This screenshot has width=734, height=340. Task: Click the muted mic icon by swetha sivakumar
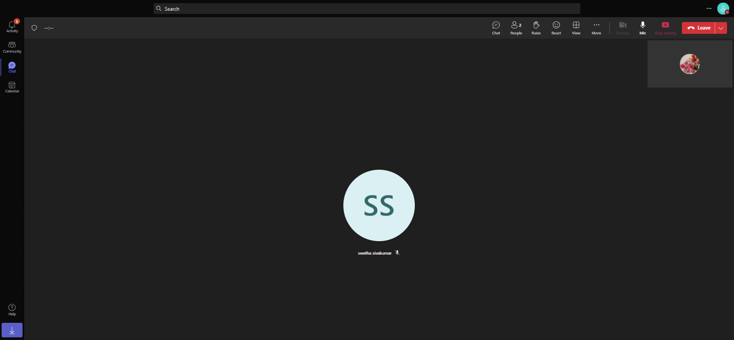pos(397,252)
